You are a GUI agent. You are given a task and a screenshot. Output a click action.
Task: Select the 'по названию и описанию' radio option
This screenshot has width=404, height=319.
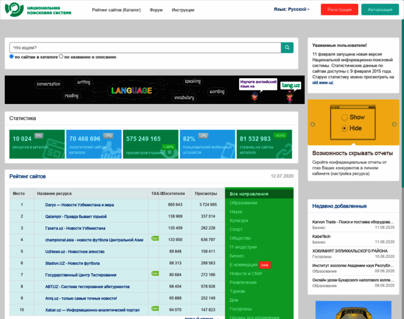pyautogui.click(x=61, y=56)
